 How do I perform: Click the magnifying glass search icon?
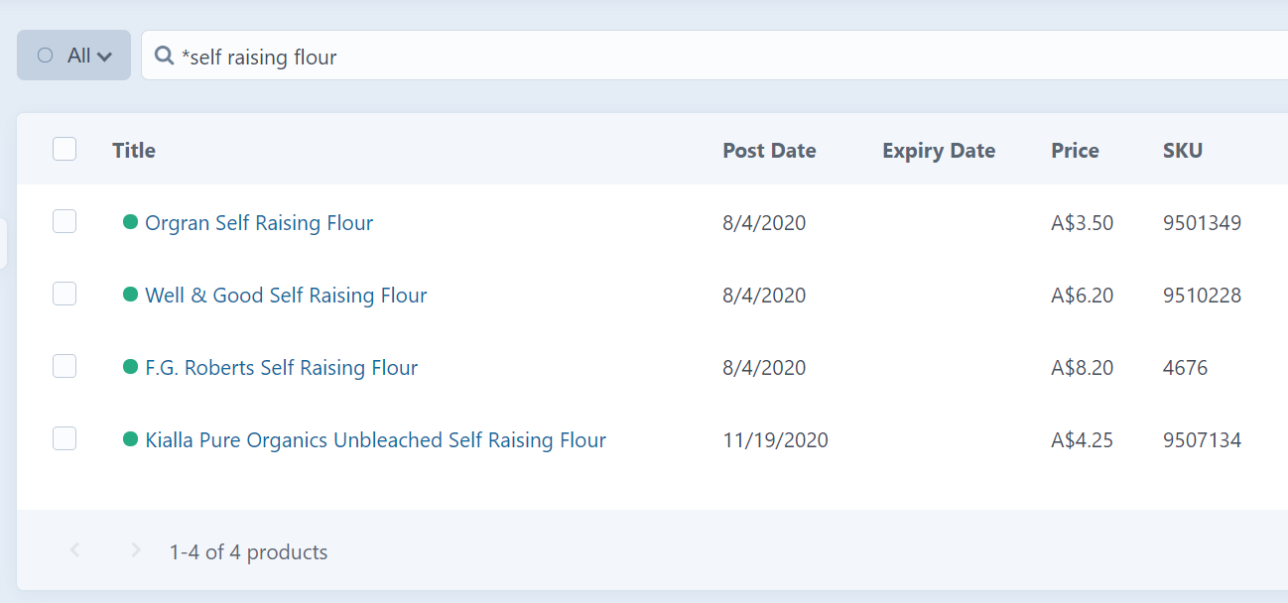(164, 57)
